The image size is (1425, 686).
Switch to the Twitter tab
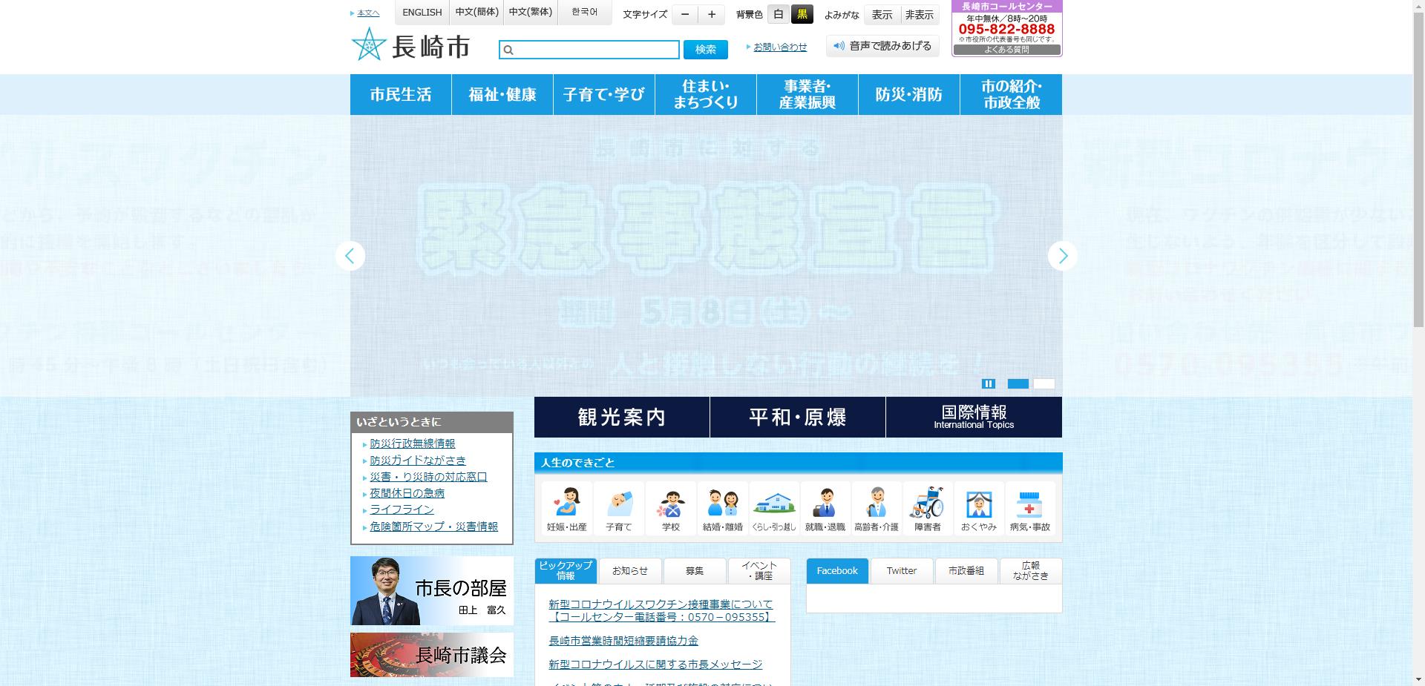901,571
